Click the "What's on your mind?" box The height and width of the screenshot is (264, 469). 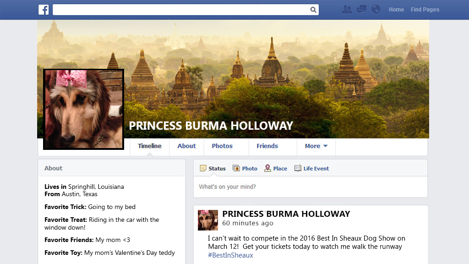coord(310,187)
